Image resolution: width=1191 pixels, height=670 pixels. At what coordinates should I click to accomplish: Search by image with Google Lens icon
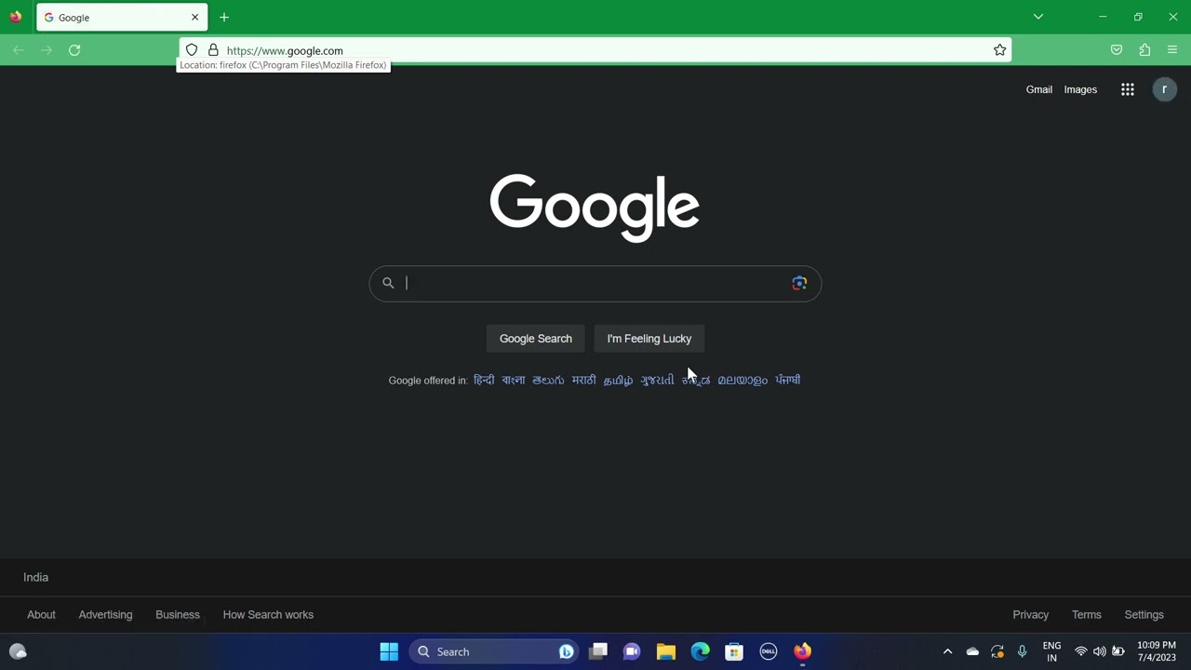[799, 283]
